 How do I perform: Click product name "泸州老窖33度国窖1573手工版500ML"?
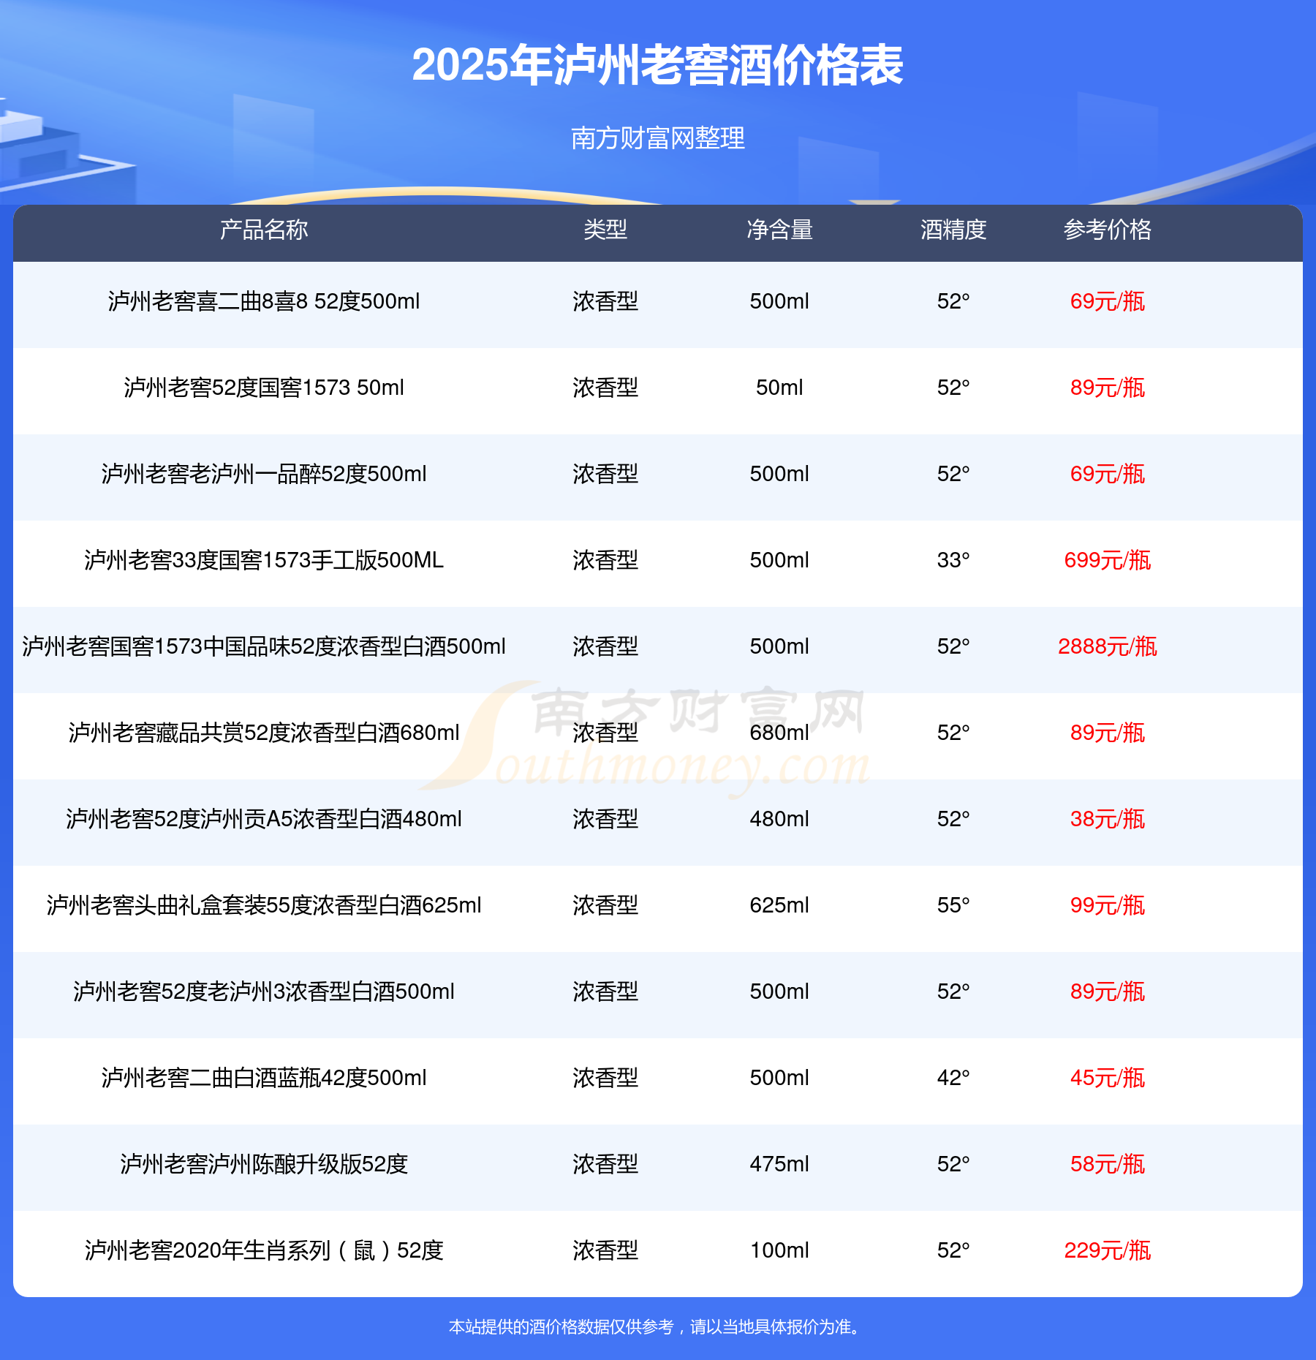click(x=264, y=560)
